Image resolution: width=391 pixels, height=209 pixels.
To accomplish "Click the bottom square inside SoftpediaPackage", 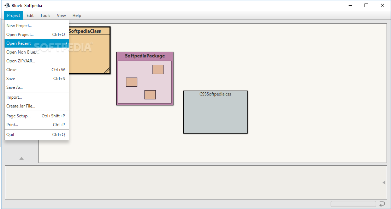I will [x=150, y=95].
